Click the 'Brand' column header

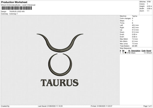149,51
